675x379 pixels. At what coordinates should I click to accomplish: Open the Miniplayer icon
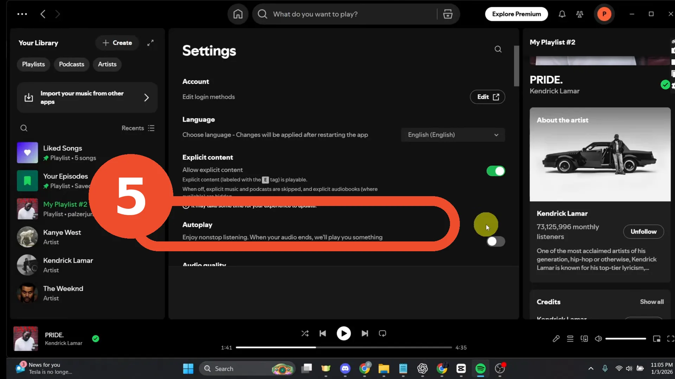pyautogui.click(x=656, y=339)
